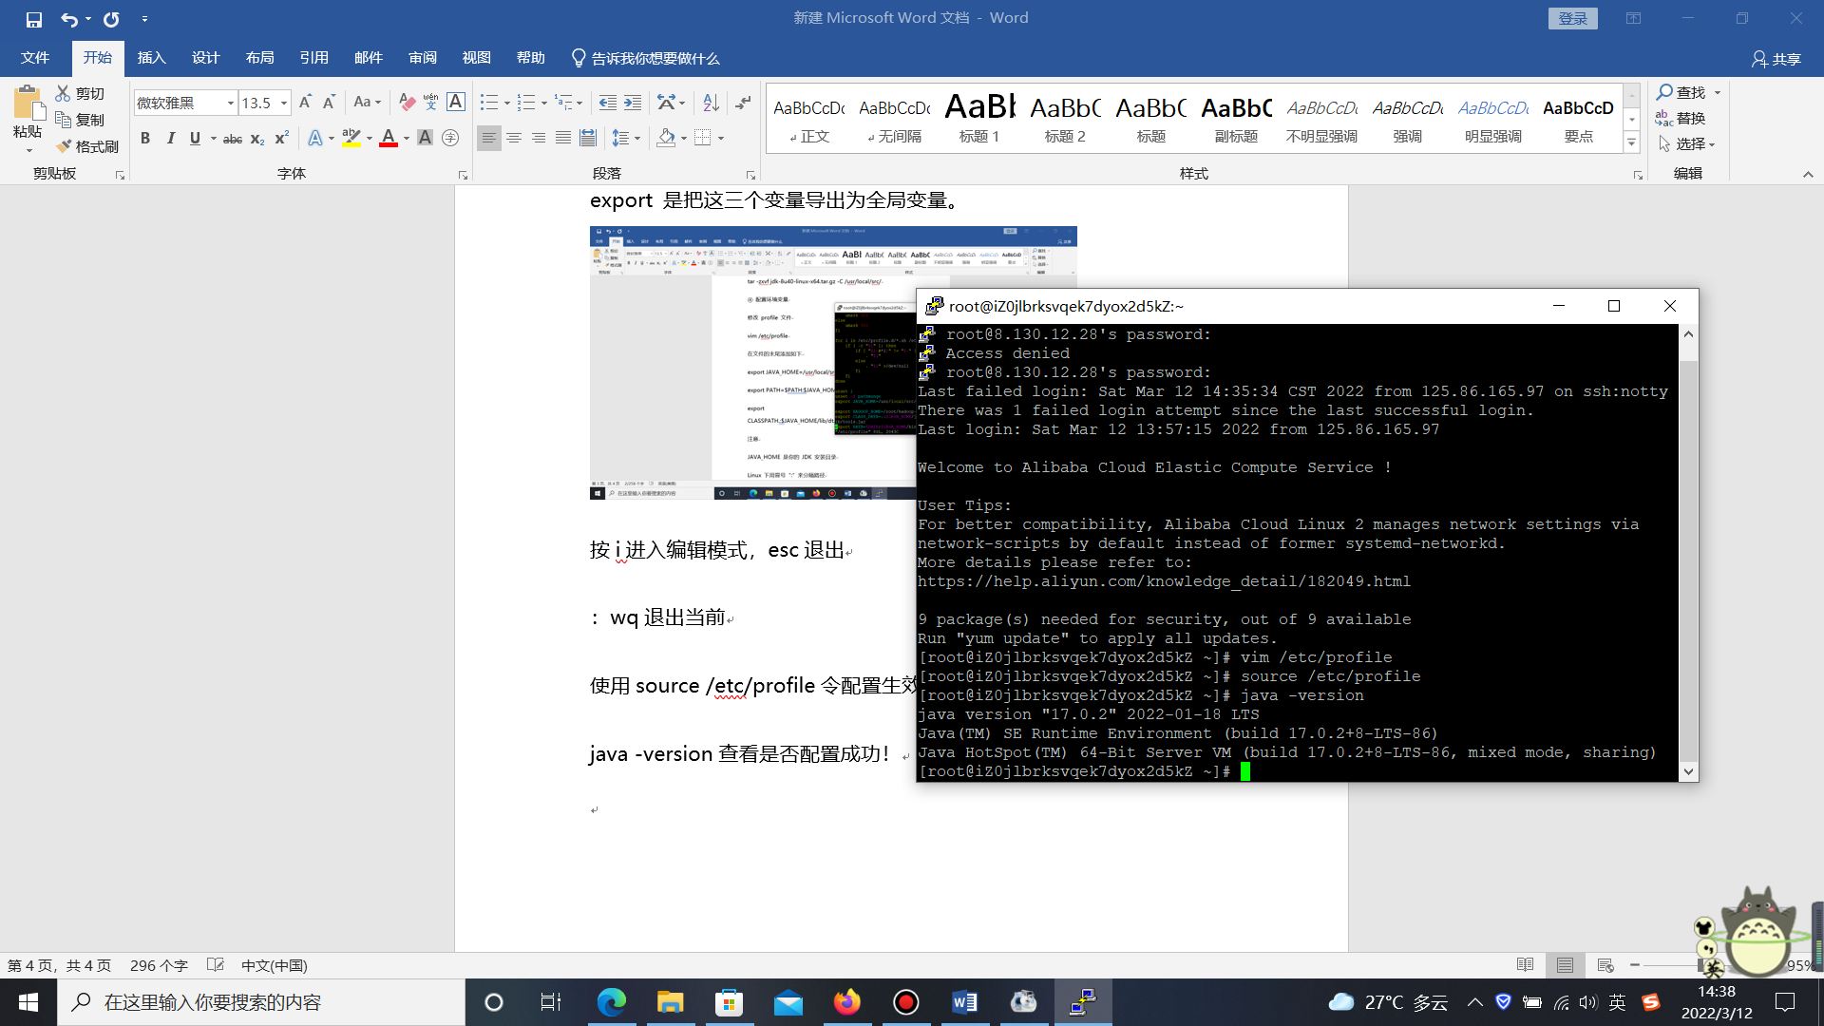Expand the styles gallery more arrow

(x=1631, y=143)
